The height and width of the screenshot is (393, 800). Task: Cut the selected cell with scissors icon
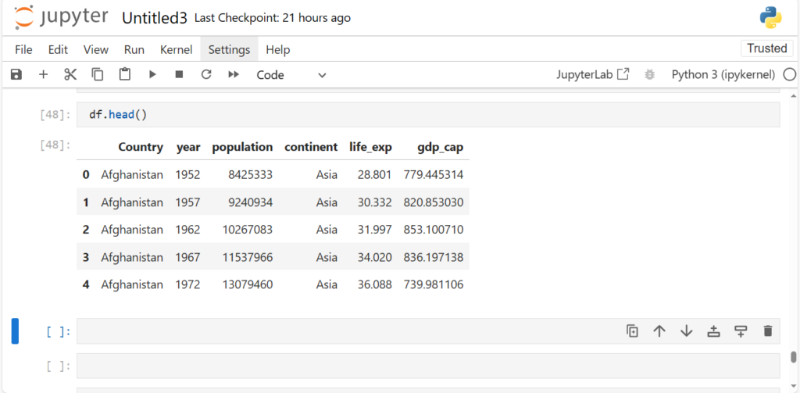point(70,74)
